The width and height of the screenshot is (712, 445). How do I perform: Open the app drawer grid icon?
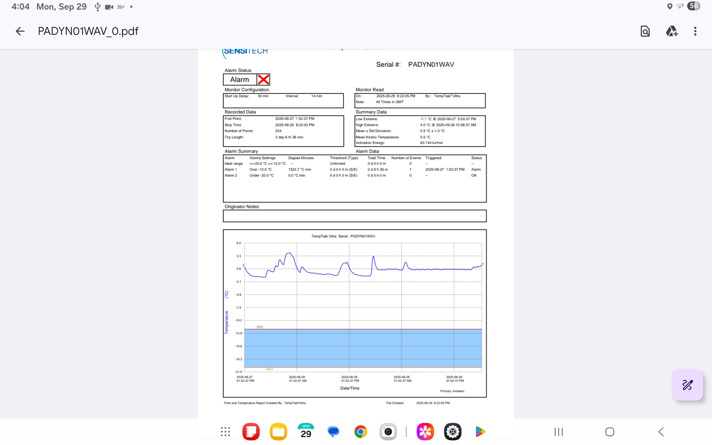pyautogui.click(x=225, y=432)
